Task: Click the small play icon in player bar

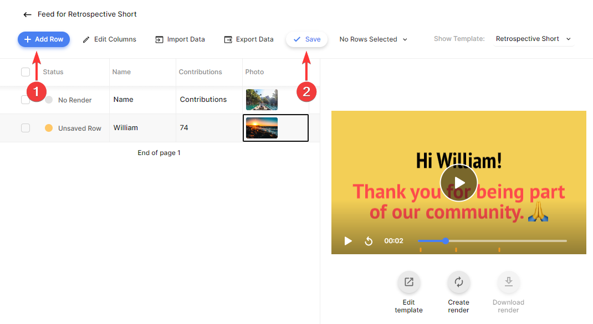Action: point(348,241)
